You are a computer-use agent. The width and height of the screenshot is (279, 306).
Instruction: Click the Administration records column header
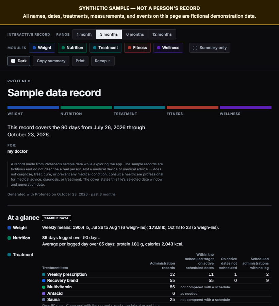coord(162,266)
